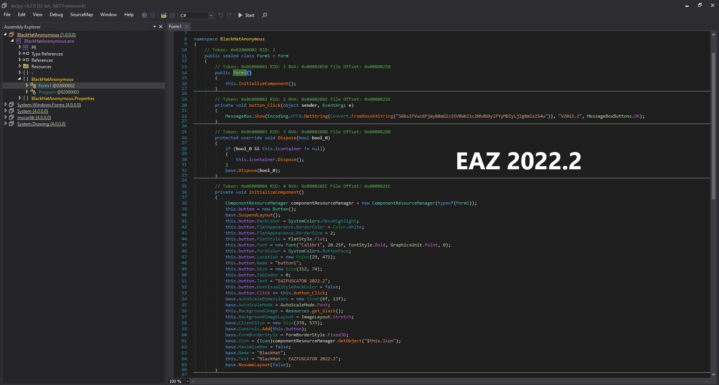Click the scroll down arrow in code view
This screenshot has width=719, height=385.
click(x=713, y=375)
